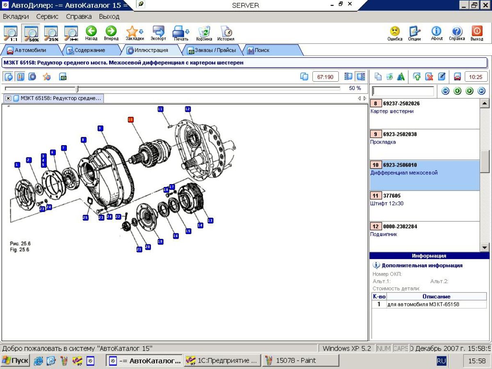Switch to the Поиск tab

point(271,50)
